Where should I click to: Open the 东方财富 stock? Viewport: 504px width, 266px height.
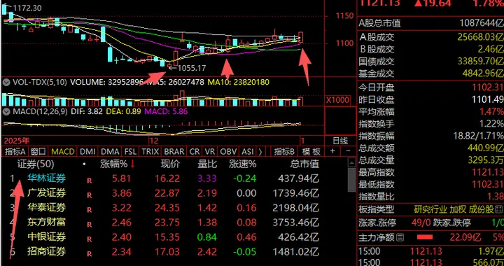point(47,223)
